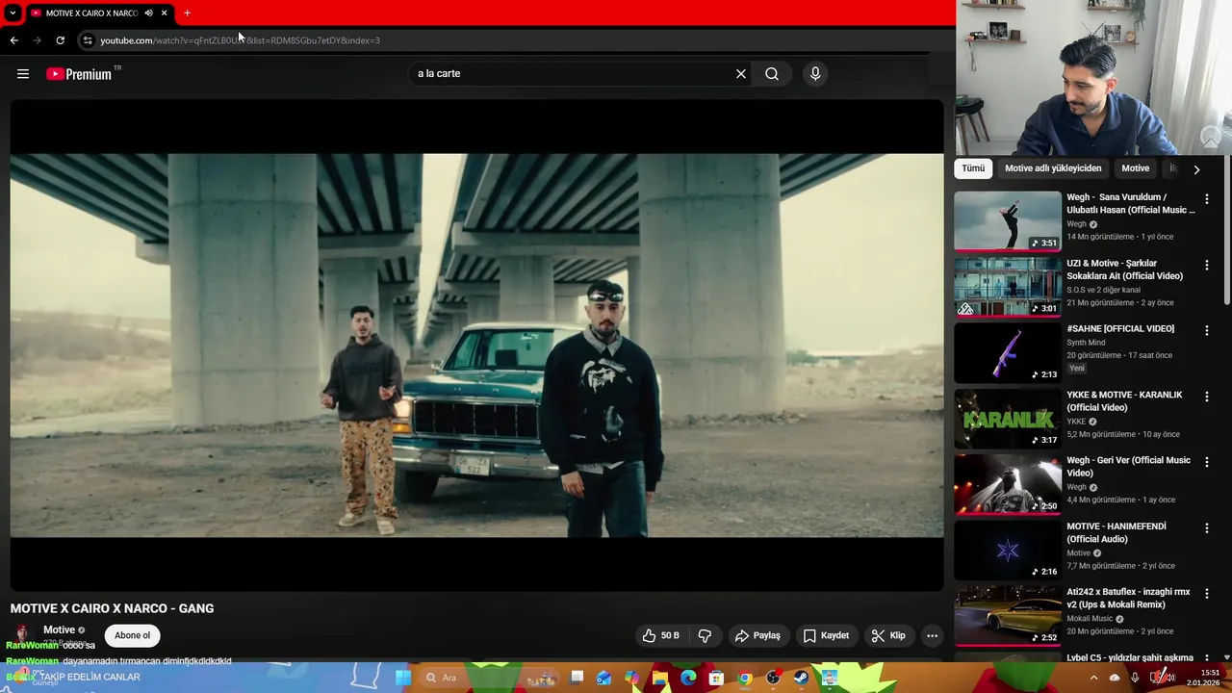Dislike the video

[705, 635]
